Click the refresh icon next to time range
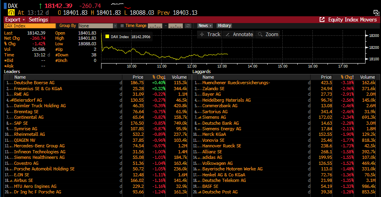This screenshot has width=381, height=197. (188, 26)
